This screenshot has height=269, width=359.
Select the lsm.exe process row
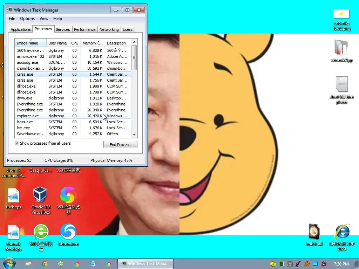(73, 127)
